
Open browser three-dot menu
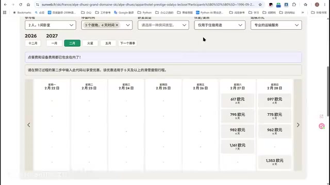click(x=325, y=5)
